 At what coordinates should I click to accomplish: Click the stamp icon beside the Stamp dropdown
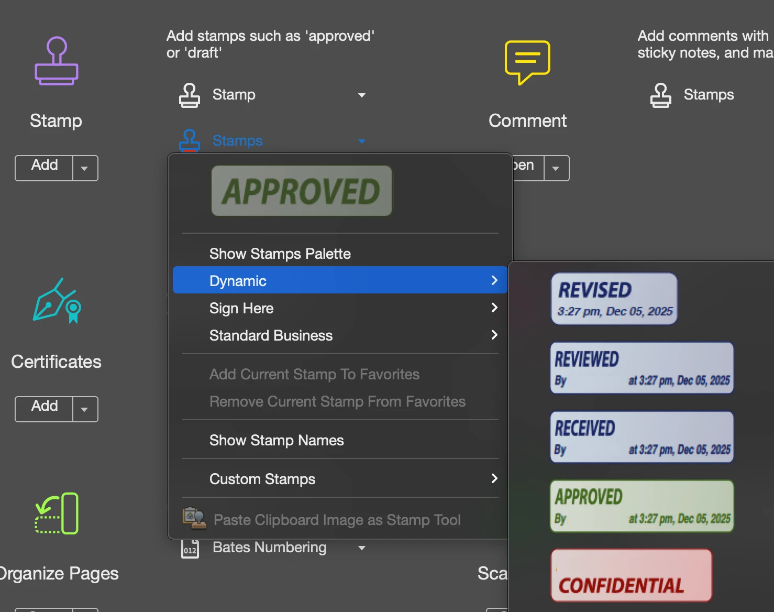pyautogui.click(x=190, y=95)
